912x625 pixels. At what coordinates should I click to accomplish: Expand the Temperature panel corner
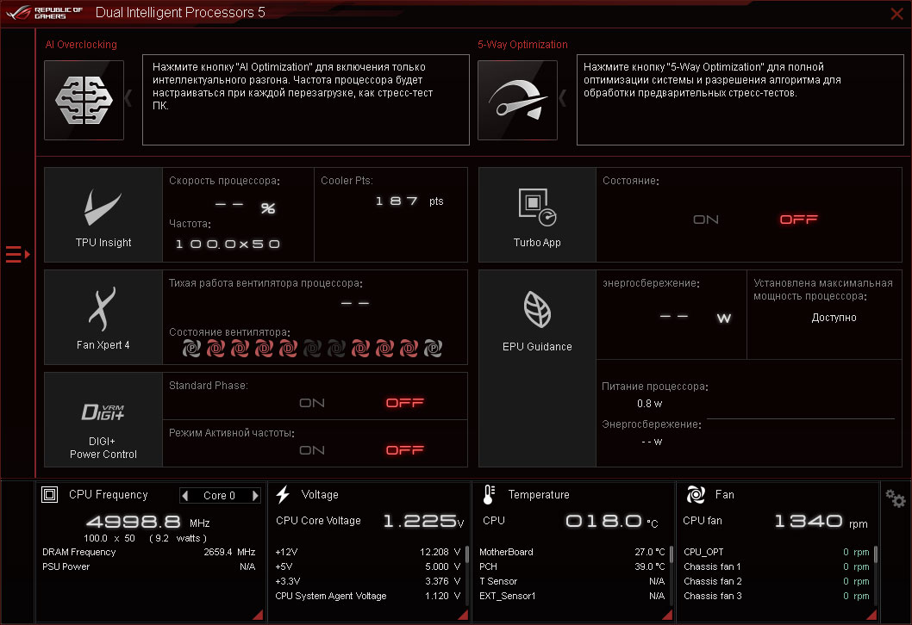(667, 615)
